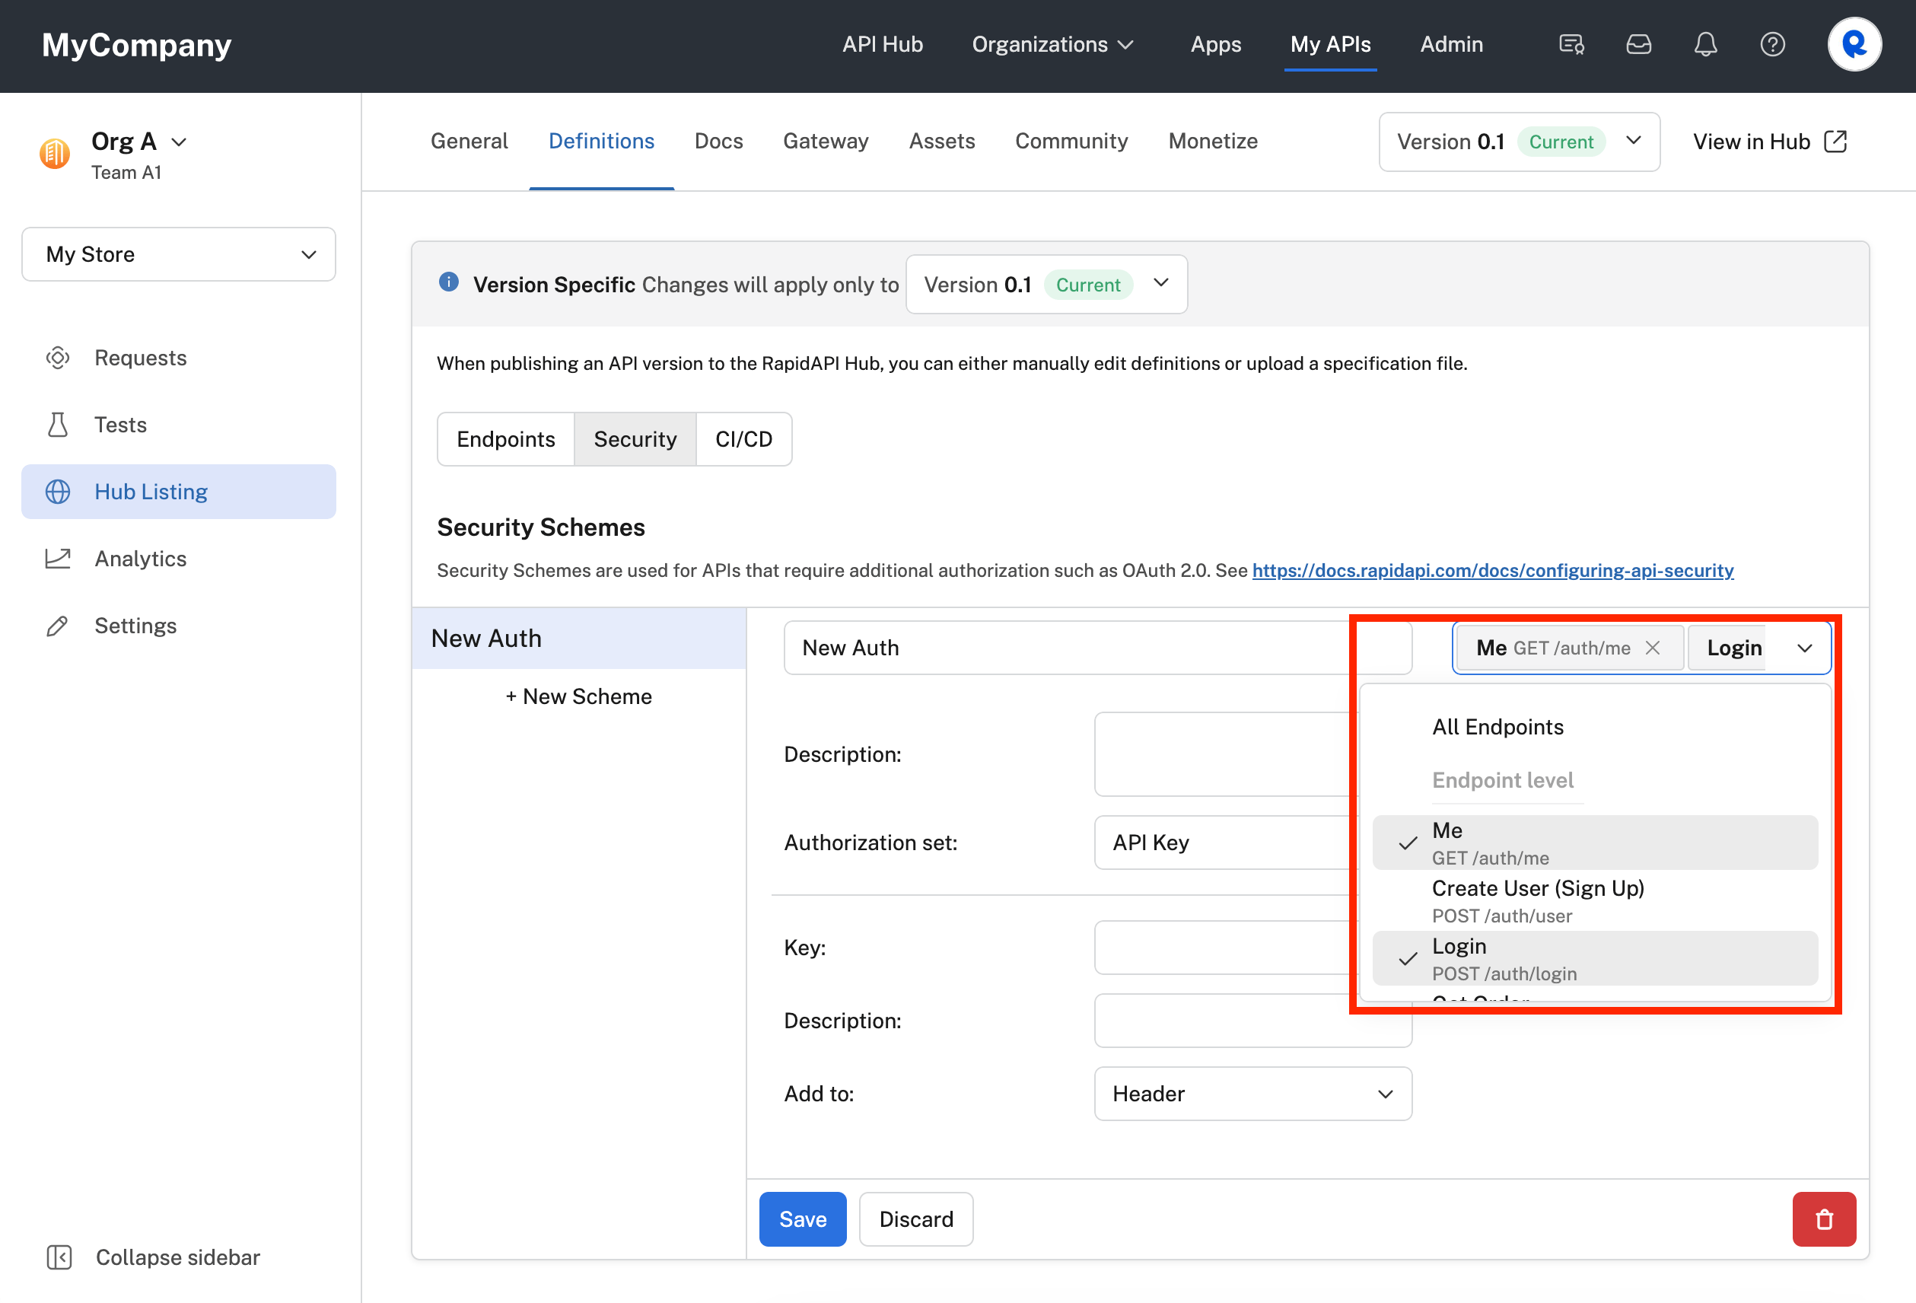
Task: Deselect the Me GET /auth/me endpoint
Action: point(1653,648)
